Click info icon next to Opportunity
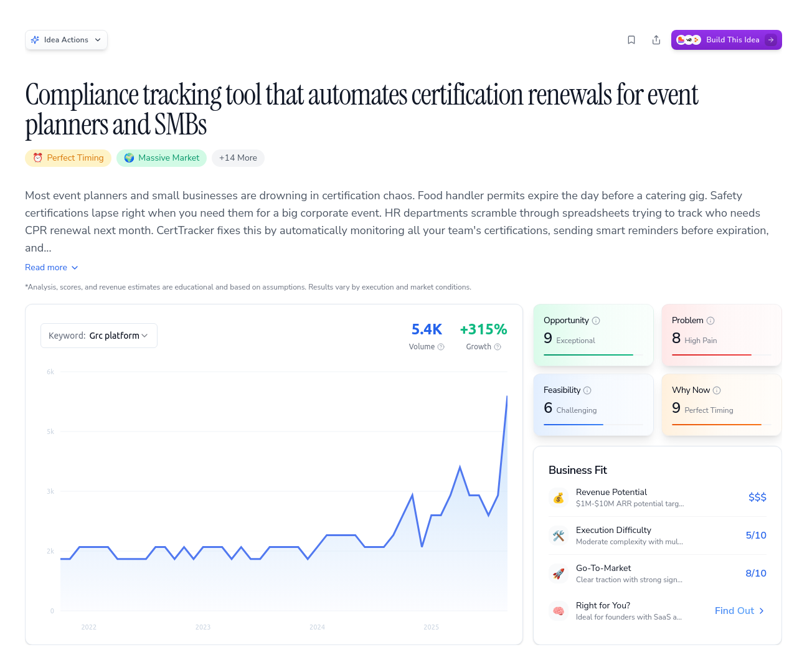This screenshot has width=807, height=670. 596,321
